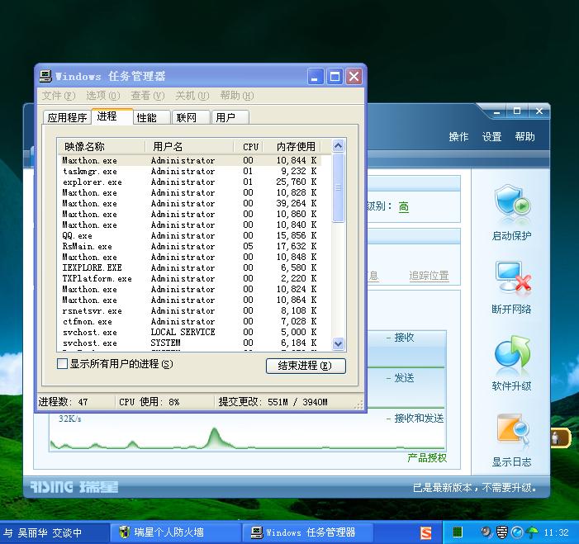The width and height of the screenshot is (579, 544).
Task: Click 已是最新版本 status text in Rising
Action: click(x=474, y=488)
